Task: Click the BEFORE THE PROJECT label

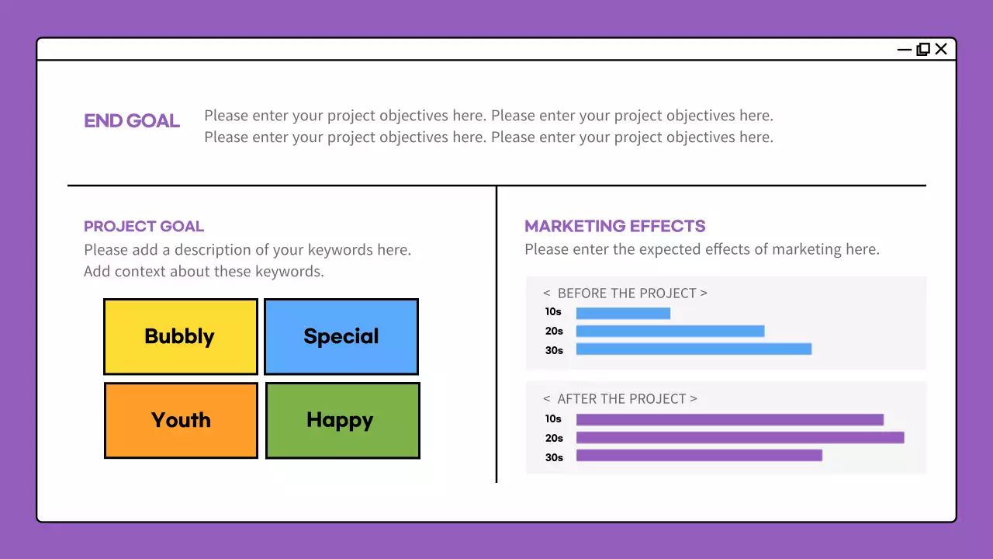Action: (625, 293)
